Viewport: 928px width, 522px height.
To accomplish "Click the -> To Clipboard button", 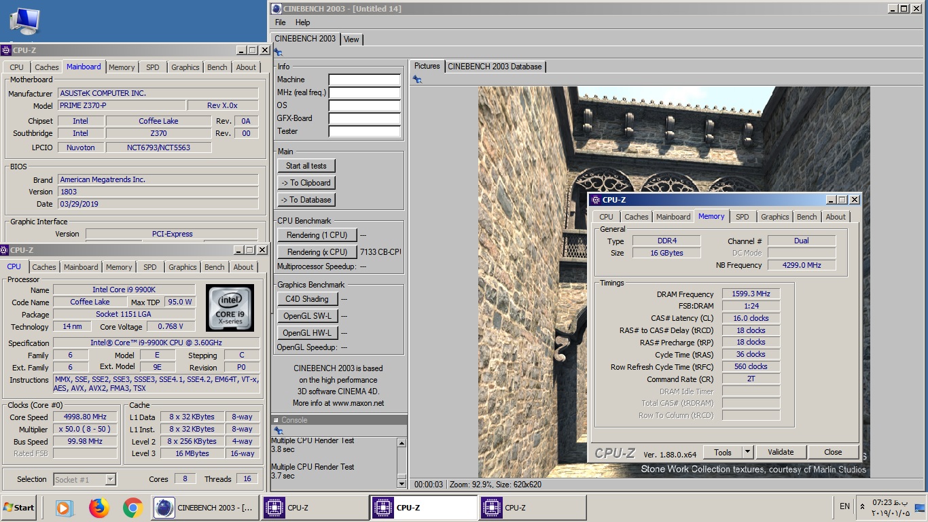I will point(306,183).
